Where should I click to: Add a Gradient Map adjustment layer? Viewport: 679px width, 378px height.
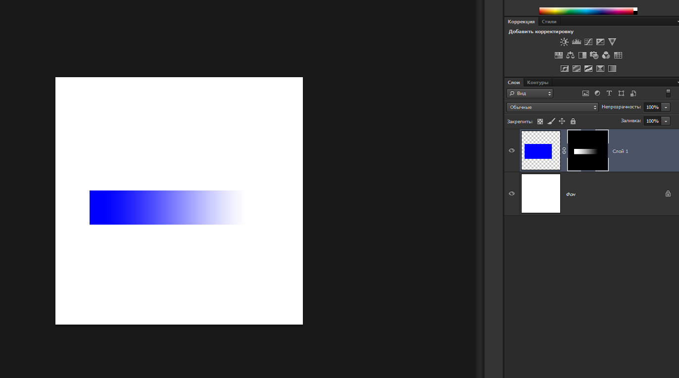[x=612, y=69]
